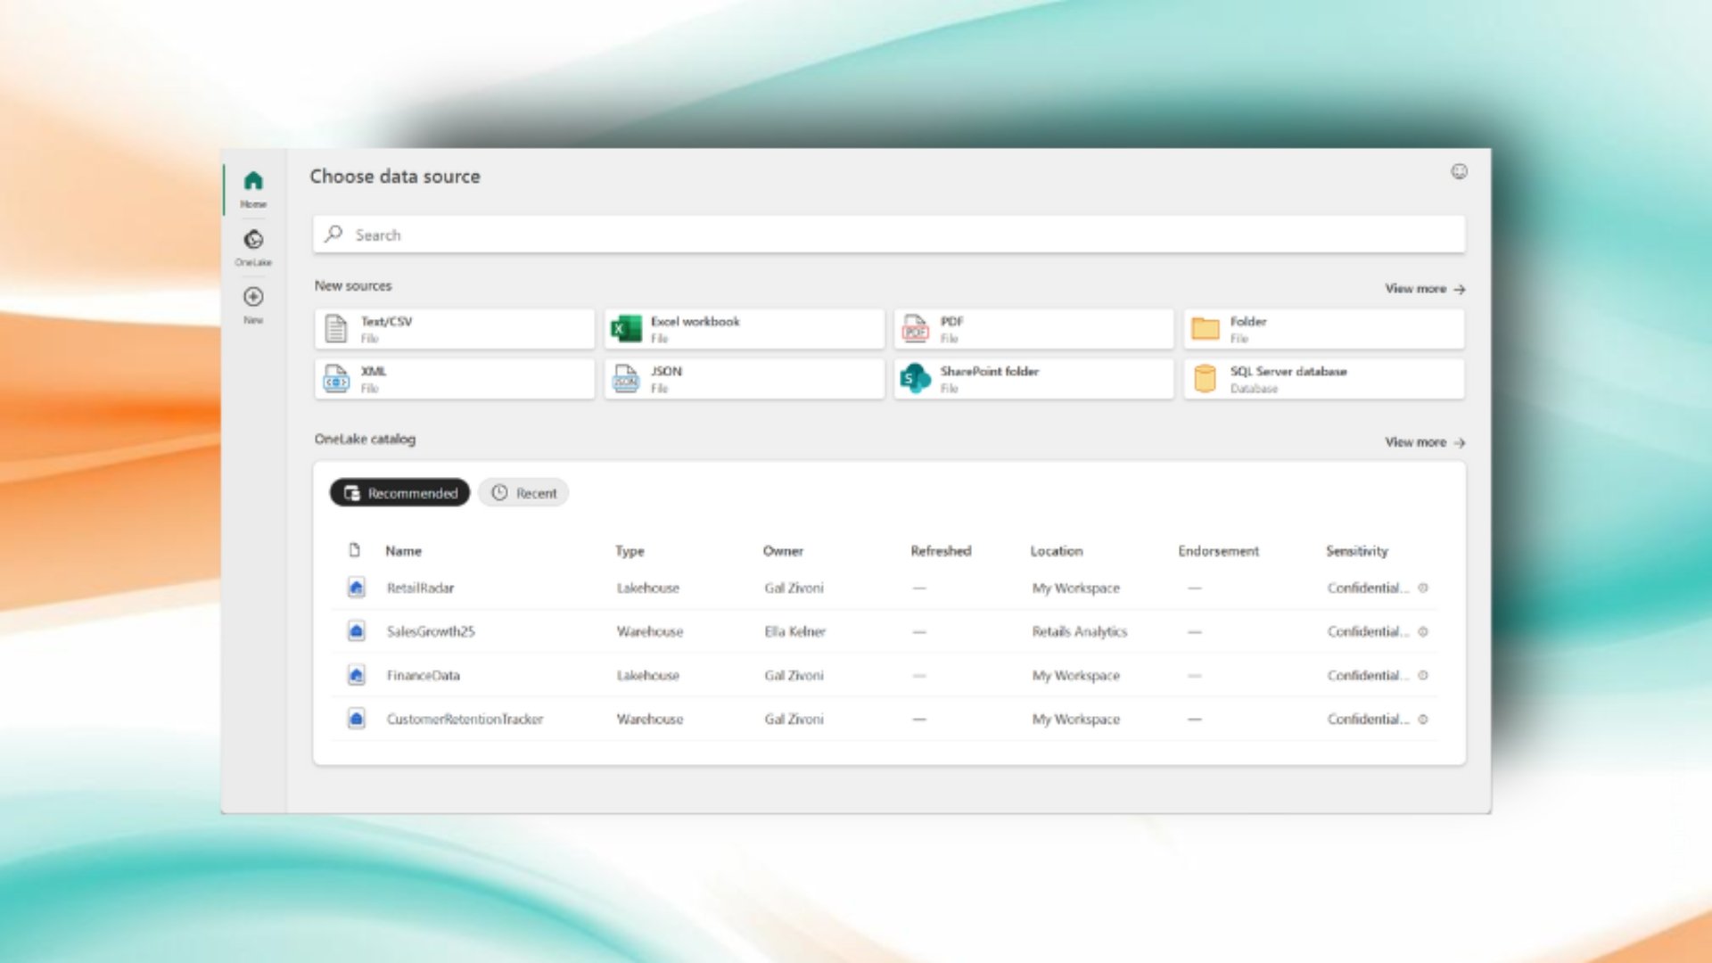
Task: Choose the JSON source card
Action: coord(745,379)
